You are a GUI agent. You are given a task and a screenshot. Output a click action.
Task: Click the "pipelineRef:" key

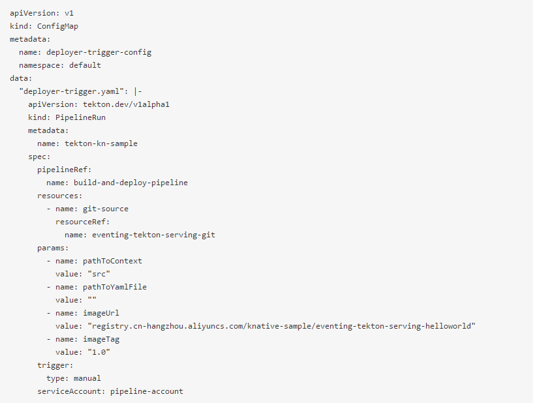64,170
